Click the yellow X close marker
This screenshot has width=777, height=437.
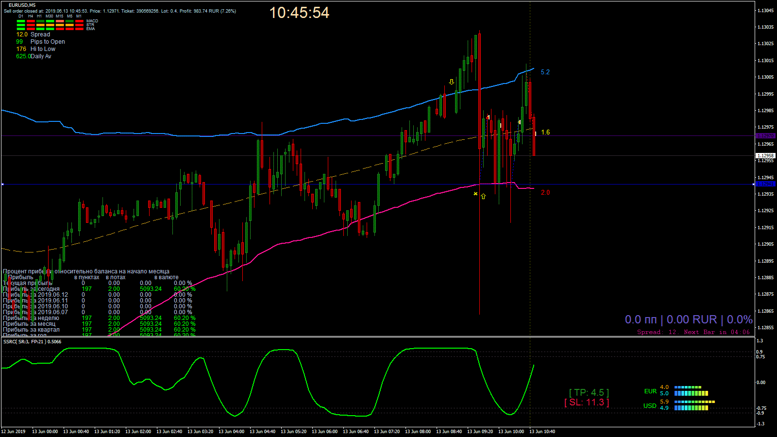coord(475,194)
